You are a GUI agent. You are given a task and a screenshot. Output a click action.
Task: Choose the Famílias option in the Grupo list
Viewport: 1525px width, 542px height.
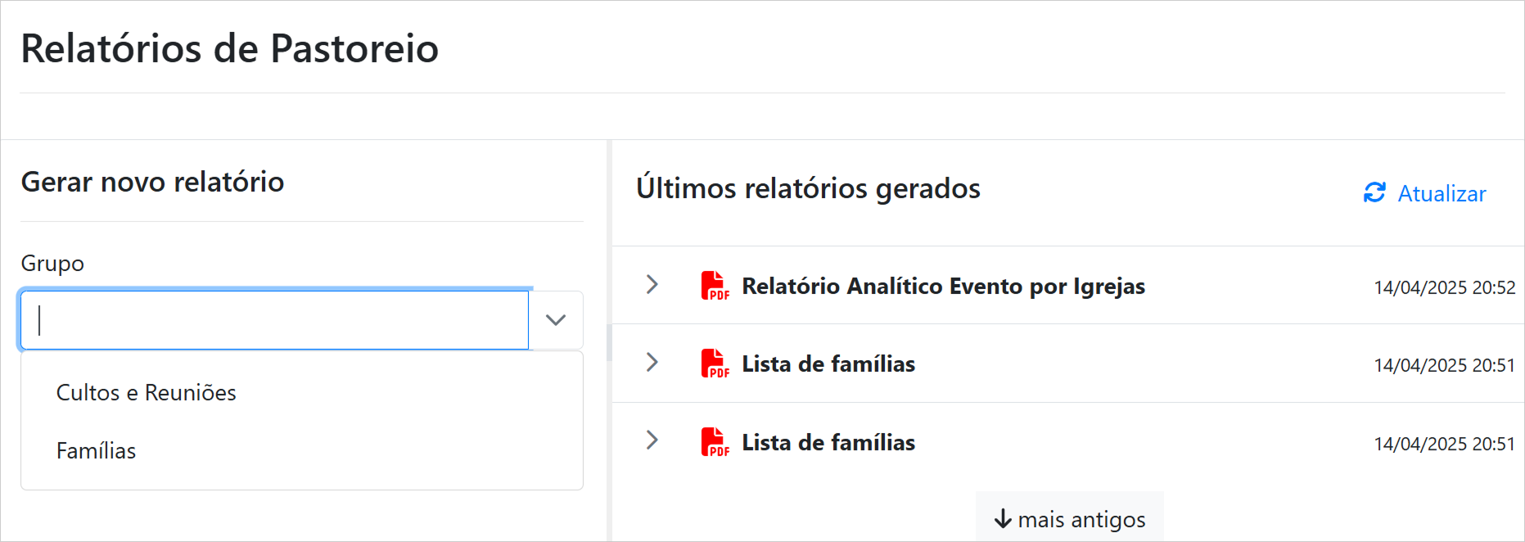click(97, 451)
